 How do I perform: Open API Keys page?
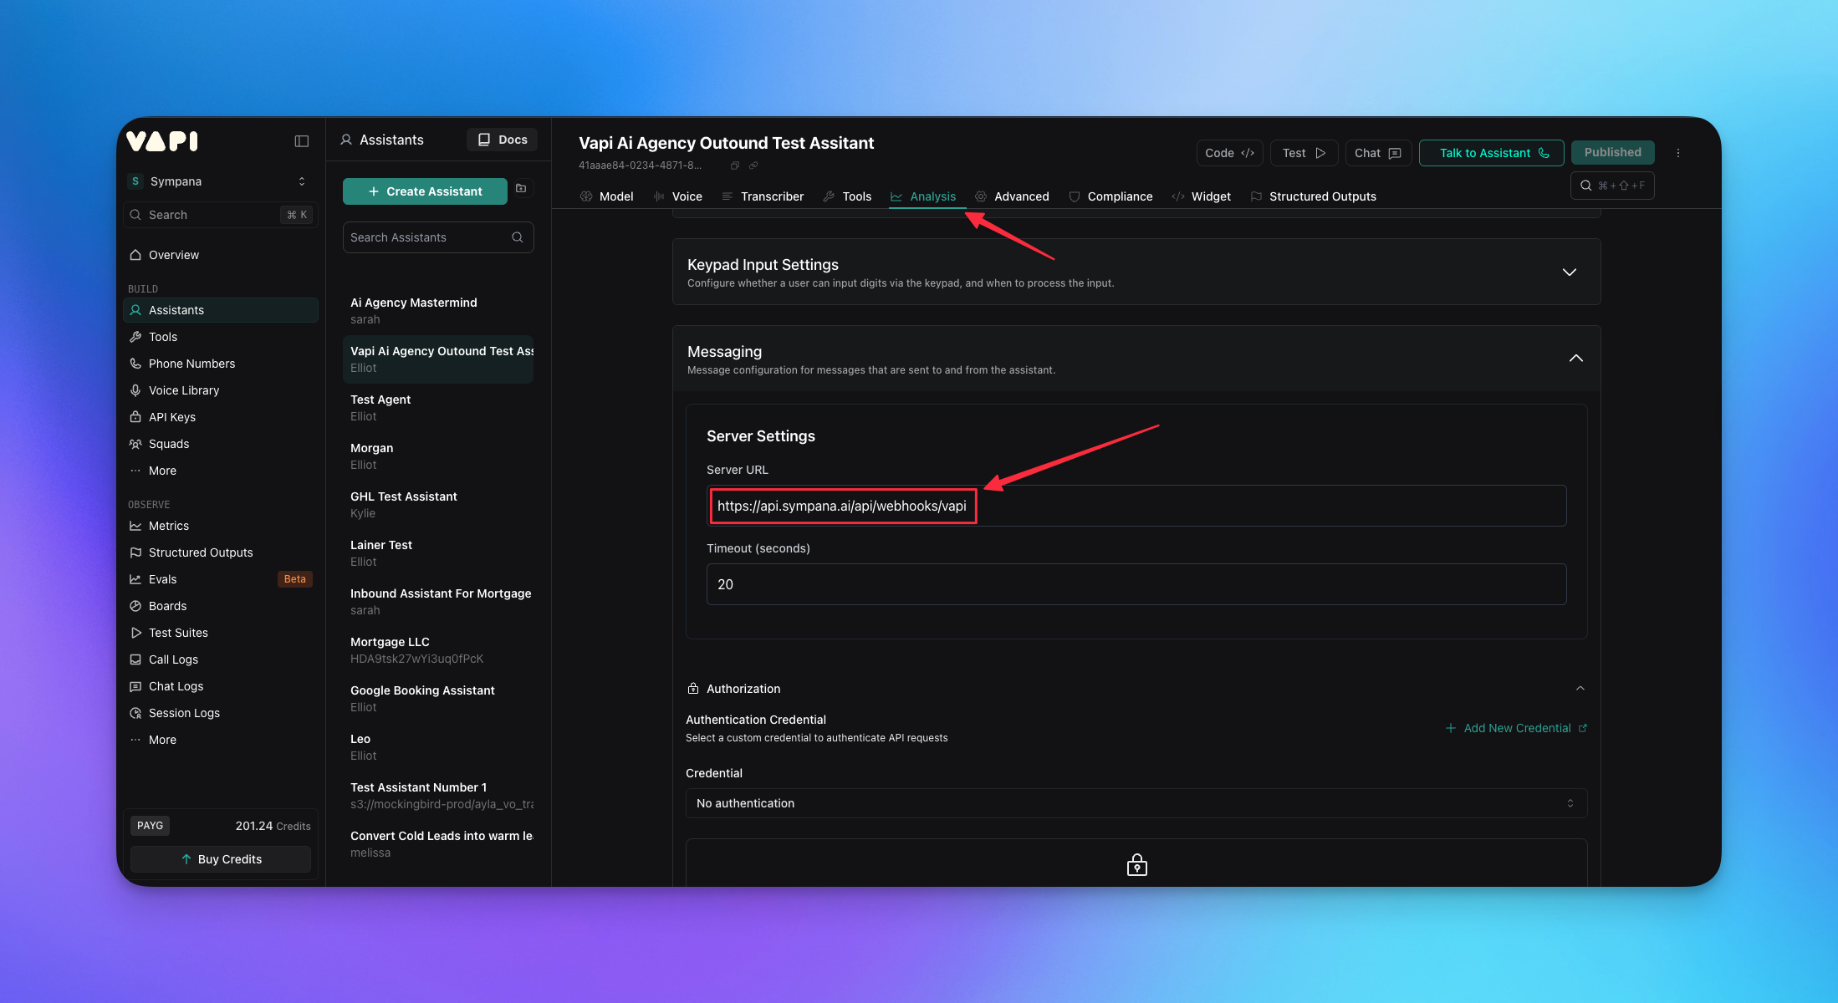pos(221,417)
